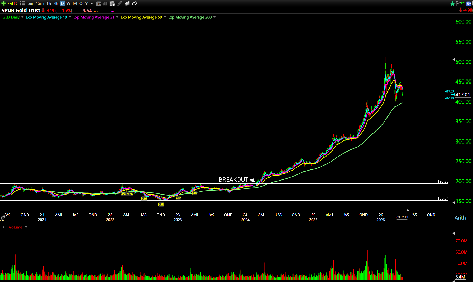This screenshot has width=473, height=282.
Task: Click the green star favorite icon
Action: pos(452,3)
